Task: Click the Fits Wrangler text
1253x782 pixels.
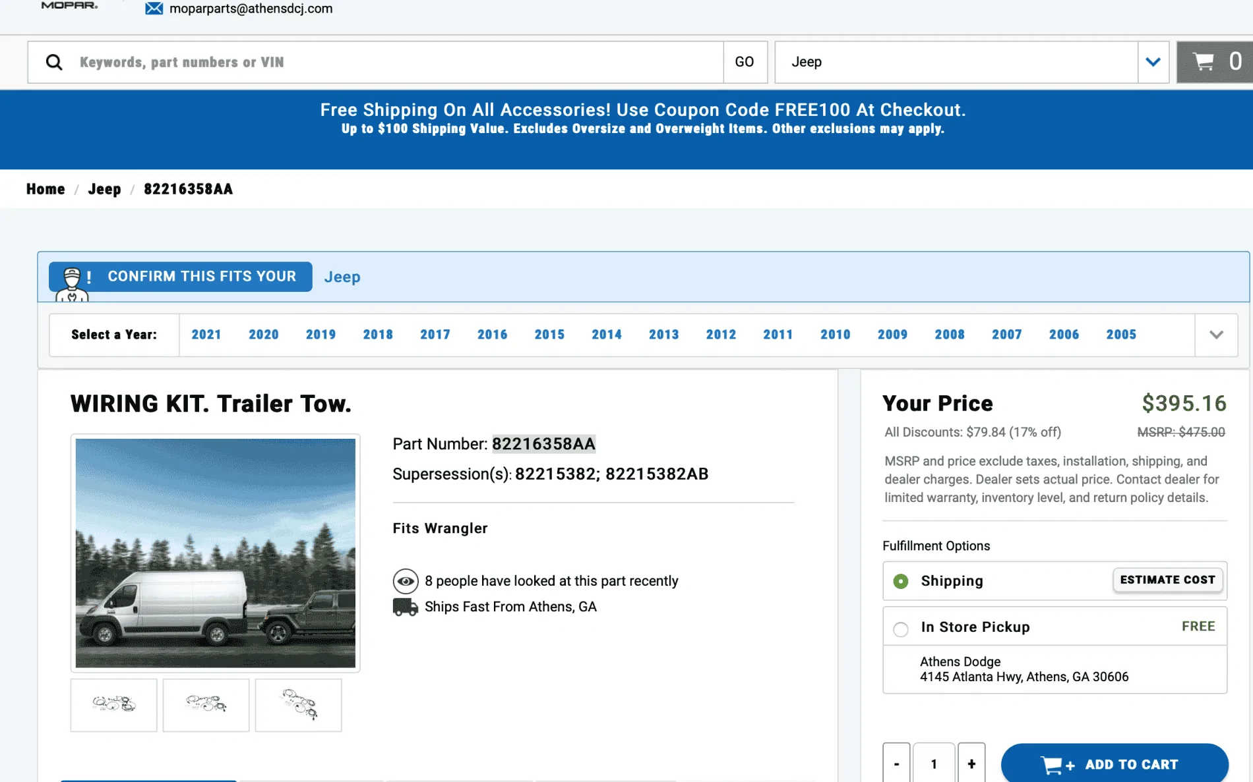Action: coord(440,528)
